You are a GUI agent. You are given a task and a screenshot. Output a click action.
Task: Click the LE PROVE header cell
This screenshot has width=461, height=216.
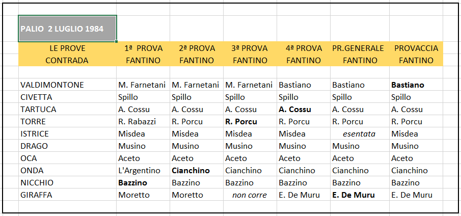(x=67, y=48)
